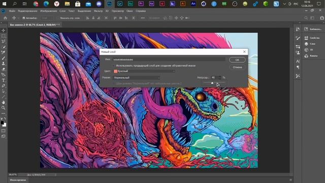Viewport: 325px width, 183px height.
Task: Toggle the Показать упр. элем. checkbox
Action: pos(58,18)
